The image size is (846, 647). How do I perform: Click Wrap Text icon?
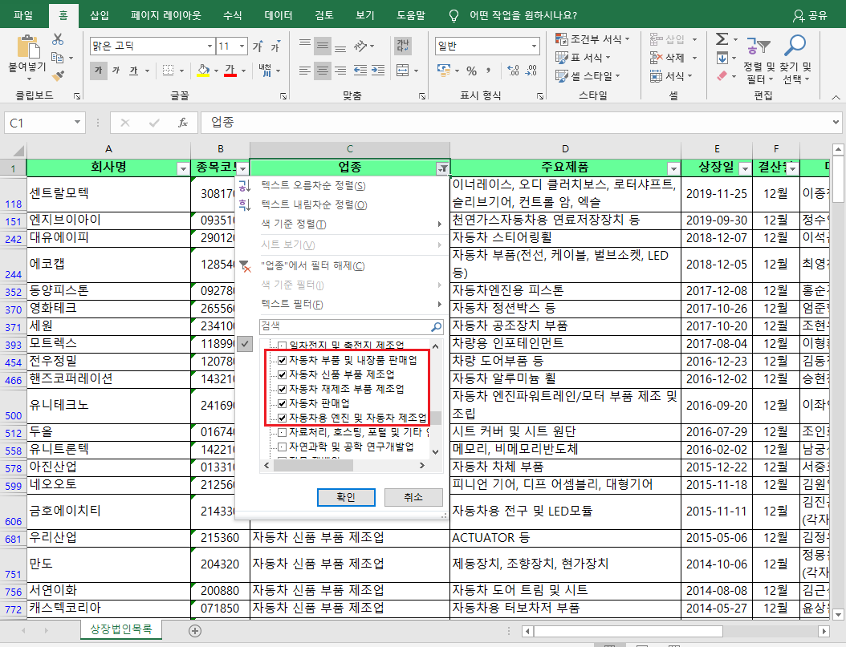[x=403, y=47]
